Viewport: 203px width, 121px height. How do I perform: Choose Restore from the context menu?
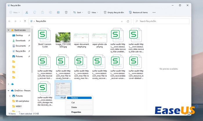75,98
